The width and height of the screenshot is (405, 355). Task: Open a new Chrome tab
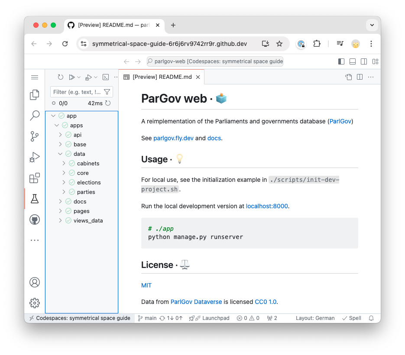173,25
